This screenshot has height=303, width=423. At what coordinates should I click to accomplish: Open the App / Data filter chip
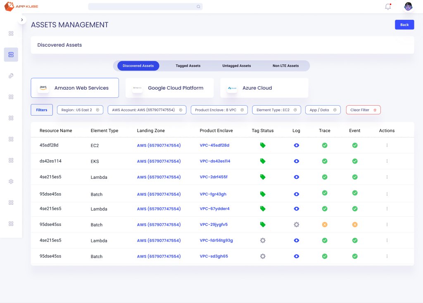323,110
